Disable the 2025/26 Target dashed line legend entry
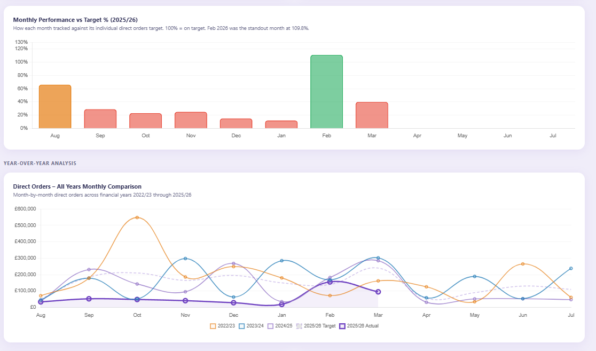This screenshot has height=351, width=596. (x=319, y=325)
